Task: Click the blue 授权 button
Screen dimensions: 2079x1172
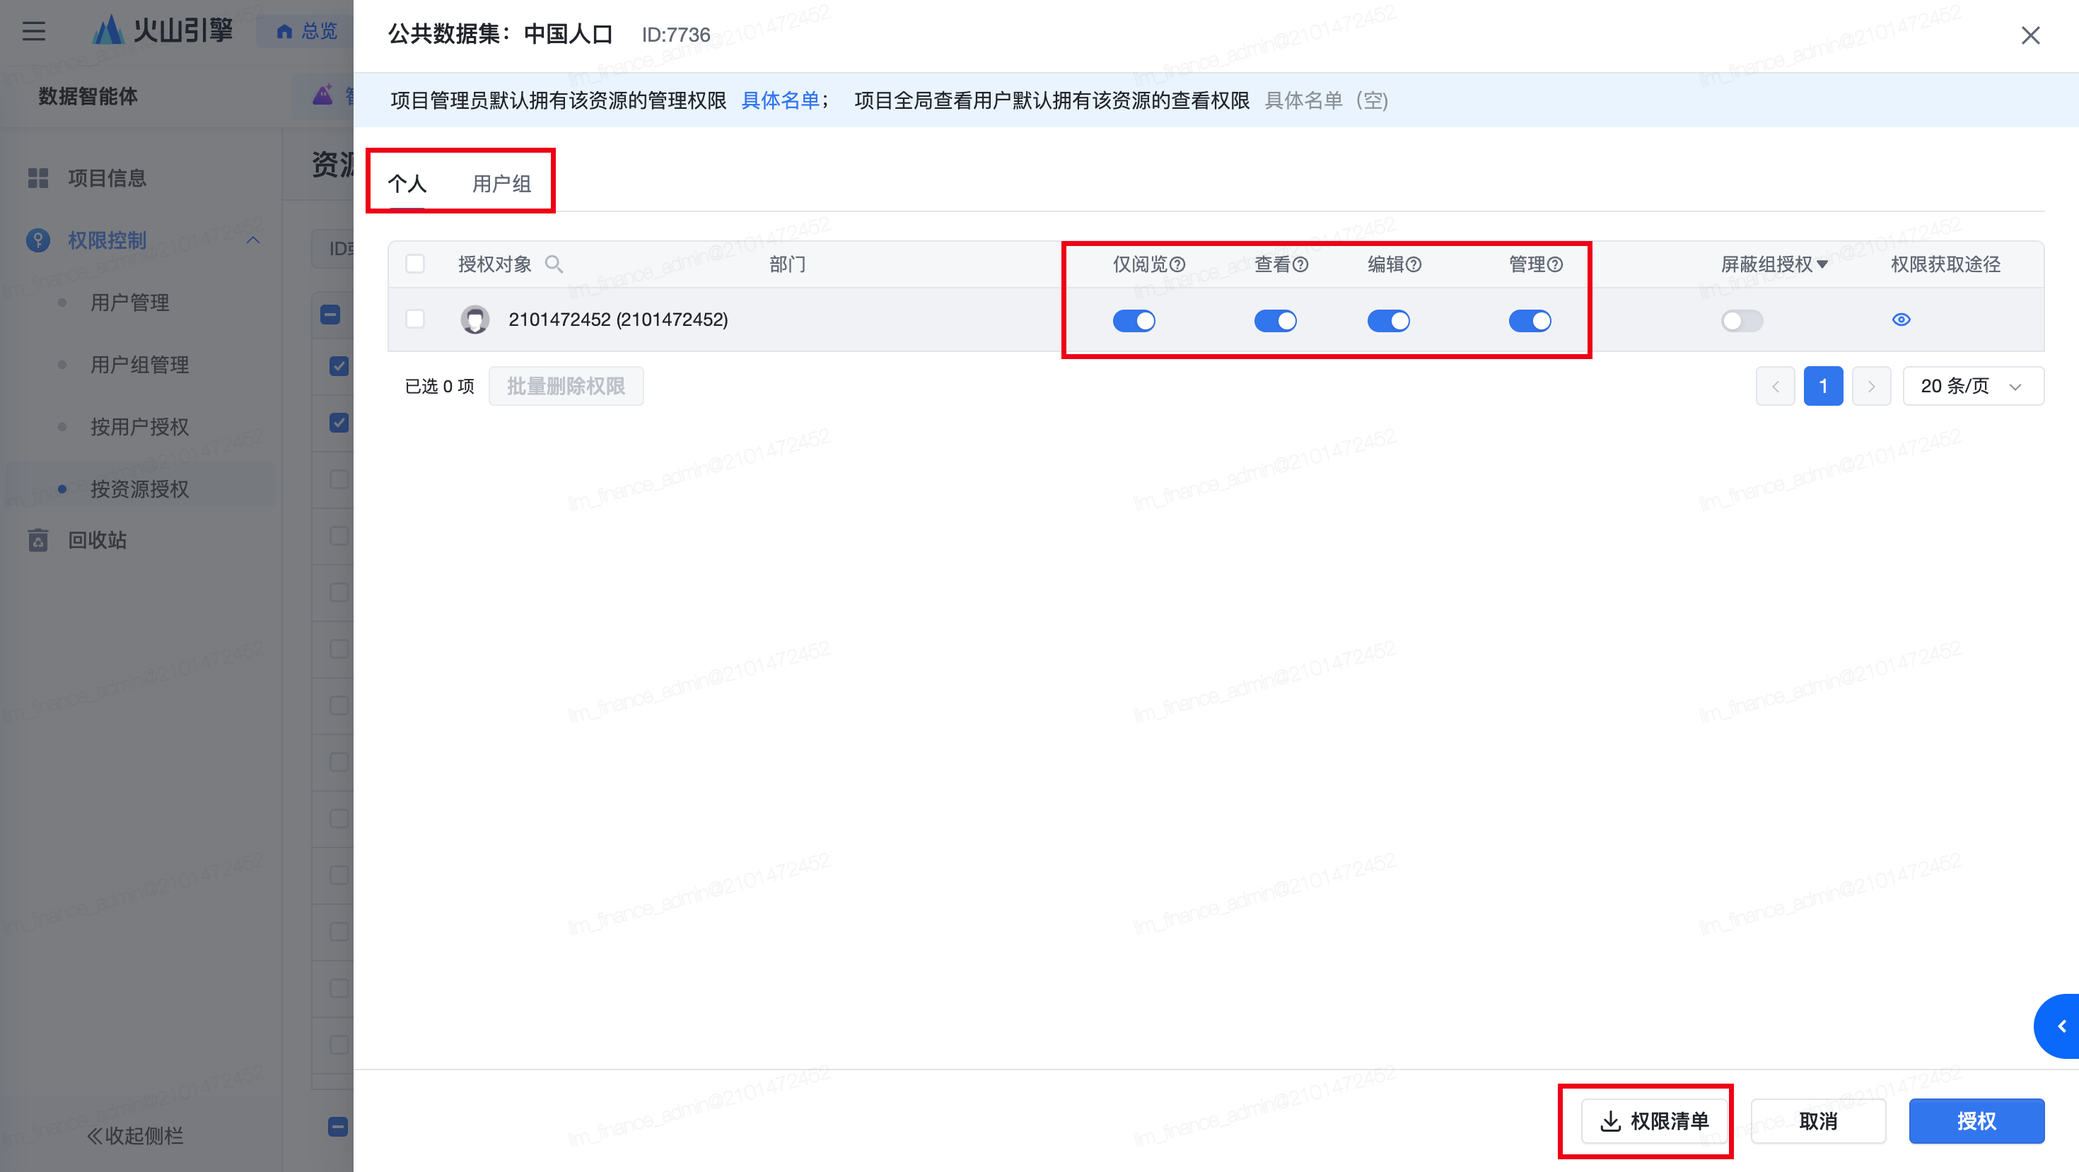Action: tap(1976, 1120)
